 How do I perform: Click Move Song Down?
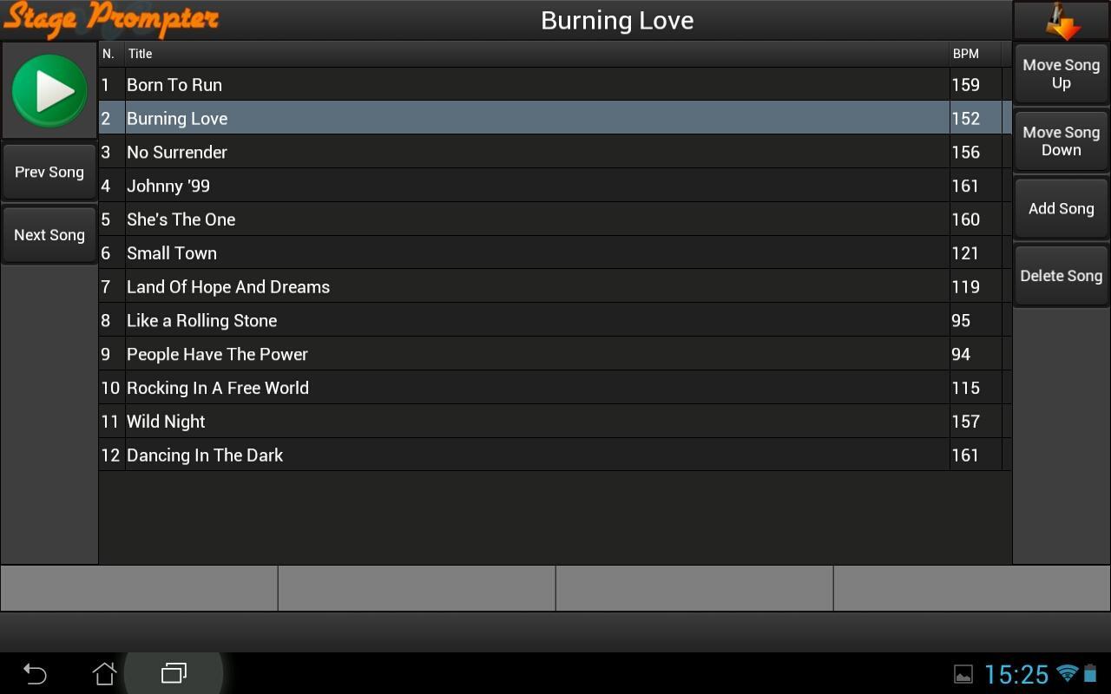[x=1062, y=141]
